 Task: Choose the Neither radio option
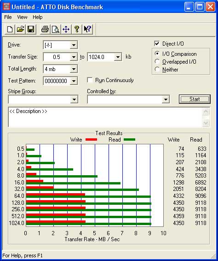tap(157, 69)
